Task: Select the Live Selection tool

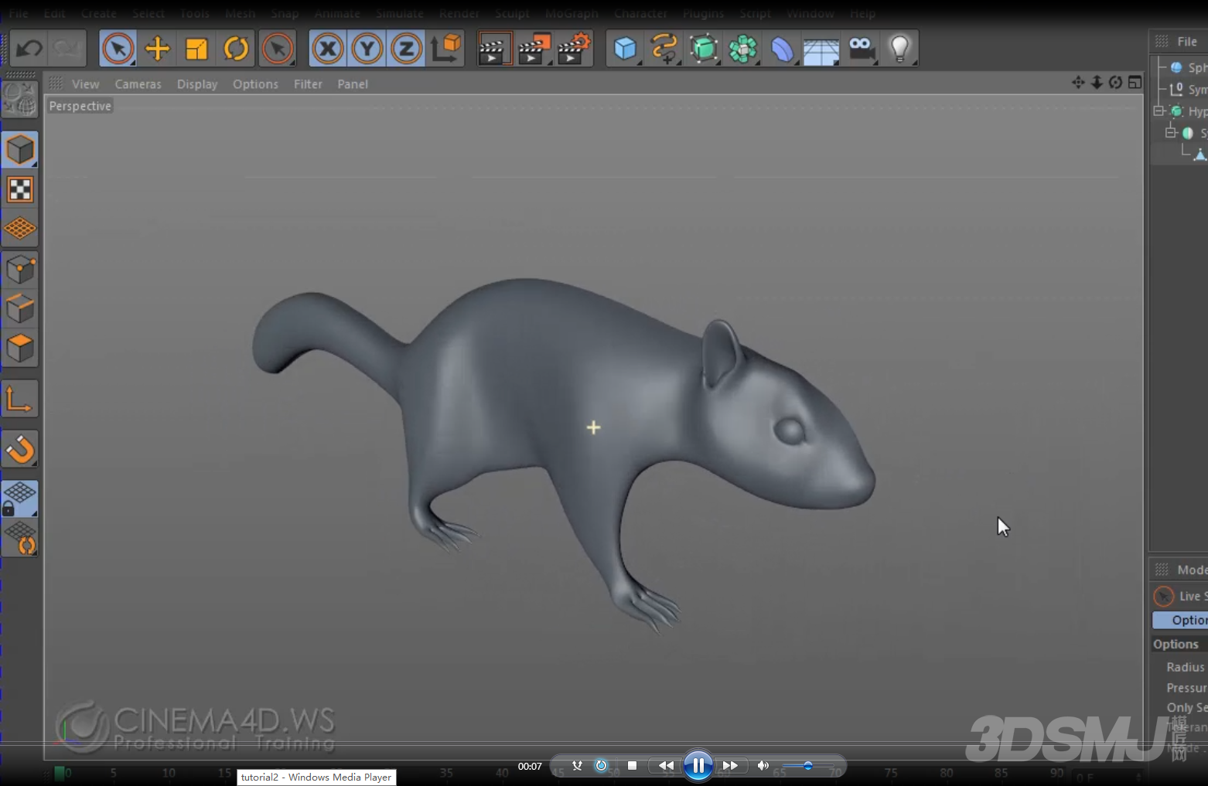Action: 118,49
